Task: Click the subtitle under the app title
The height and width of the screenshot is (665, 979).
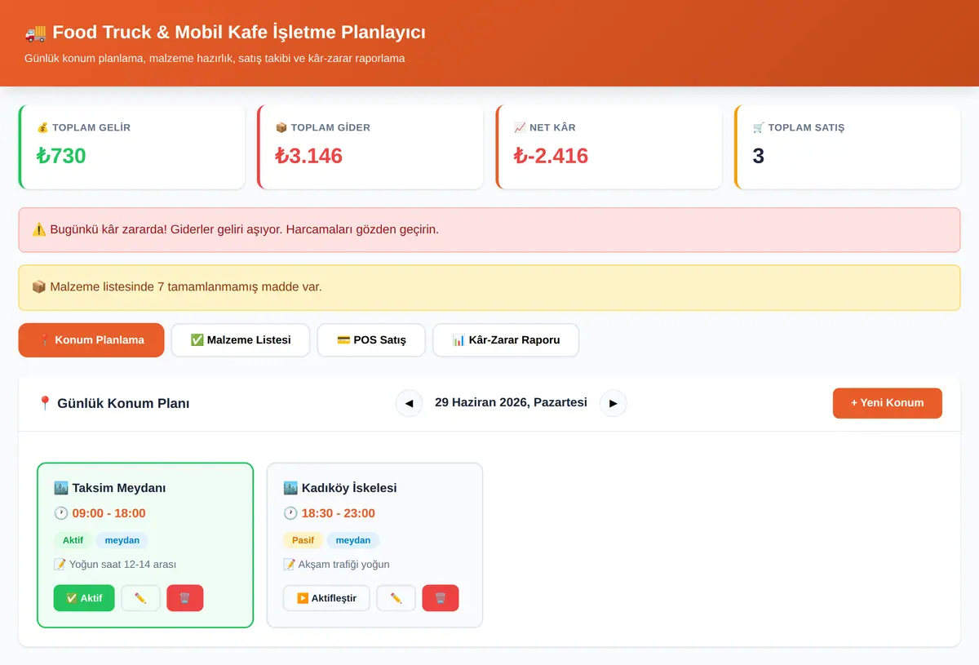Action: click(x=215, y=59)
